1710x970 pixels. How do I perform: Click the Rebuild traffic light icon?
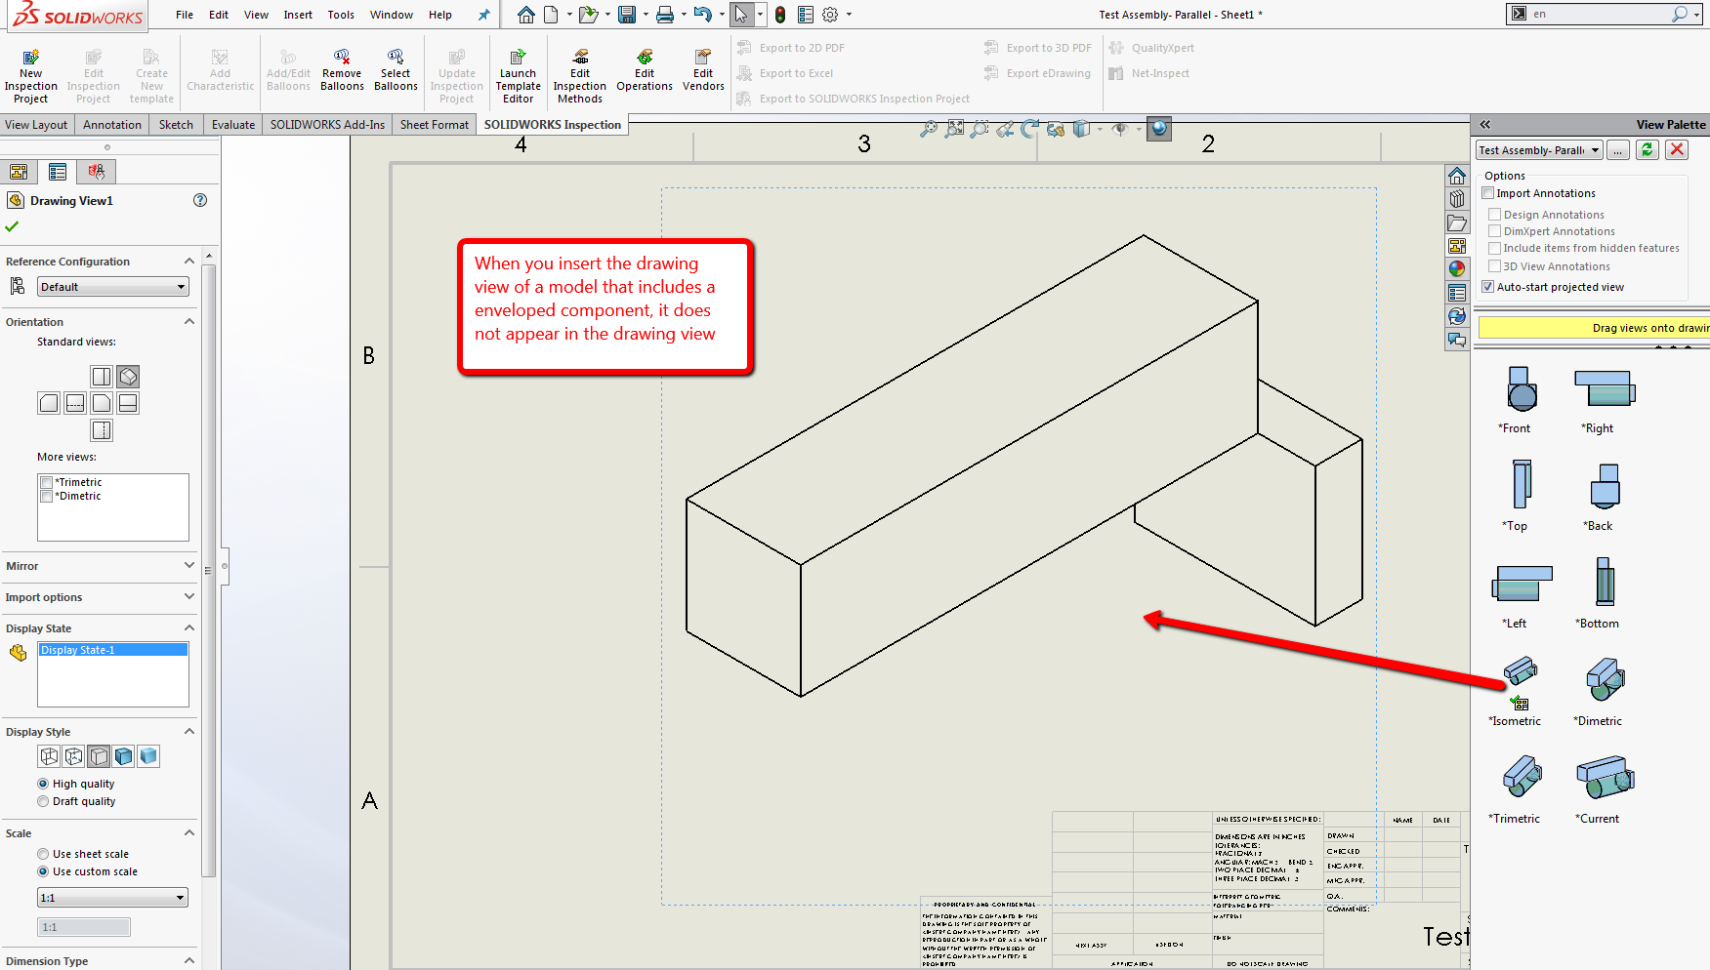coord(780,15)
